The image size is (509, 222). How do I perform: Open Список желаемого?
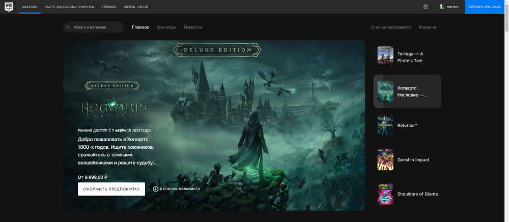[391, 27]
